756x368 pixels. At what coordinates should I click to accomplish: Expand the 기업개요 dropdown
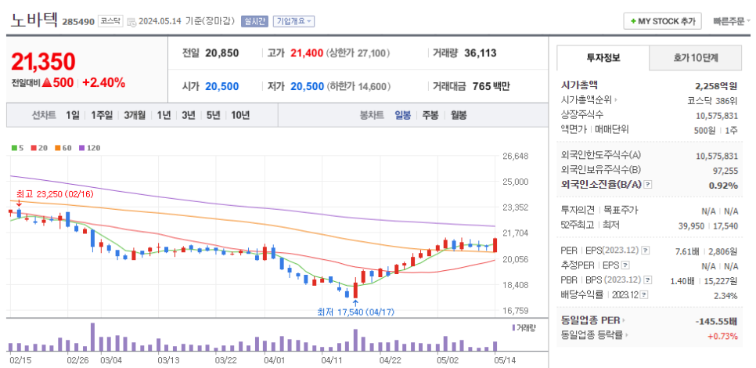click(293, 21)
